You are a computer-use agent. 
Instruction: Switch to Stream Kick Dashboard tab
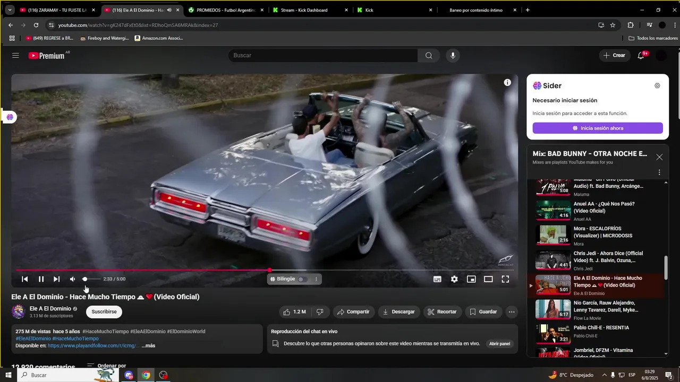coord(310,10)
